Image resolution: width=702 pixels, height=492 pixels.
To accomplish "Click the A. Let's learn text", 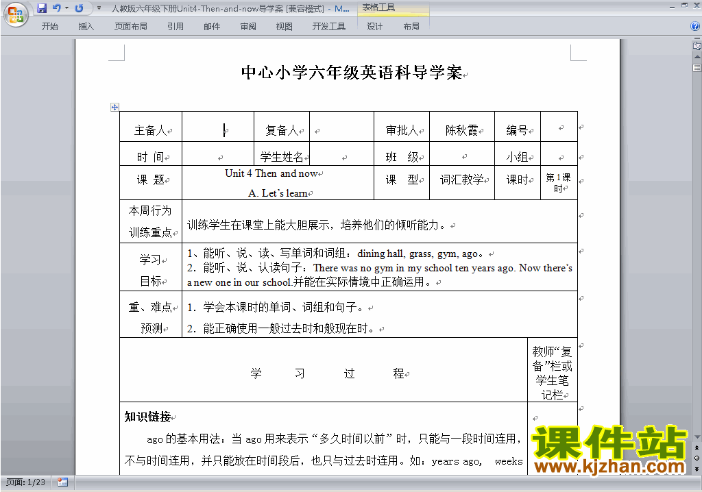I will click(x=278, y=193).
